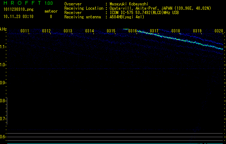Screen dimensions: 226x144
Task: Click the kHz axis unit label
Action: [3, 29]
